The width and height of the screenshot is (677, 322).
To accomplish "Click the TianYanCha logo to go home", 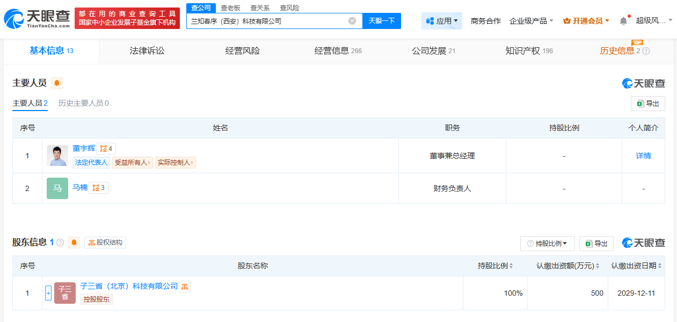I will click(37, 19).
